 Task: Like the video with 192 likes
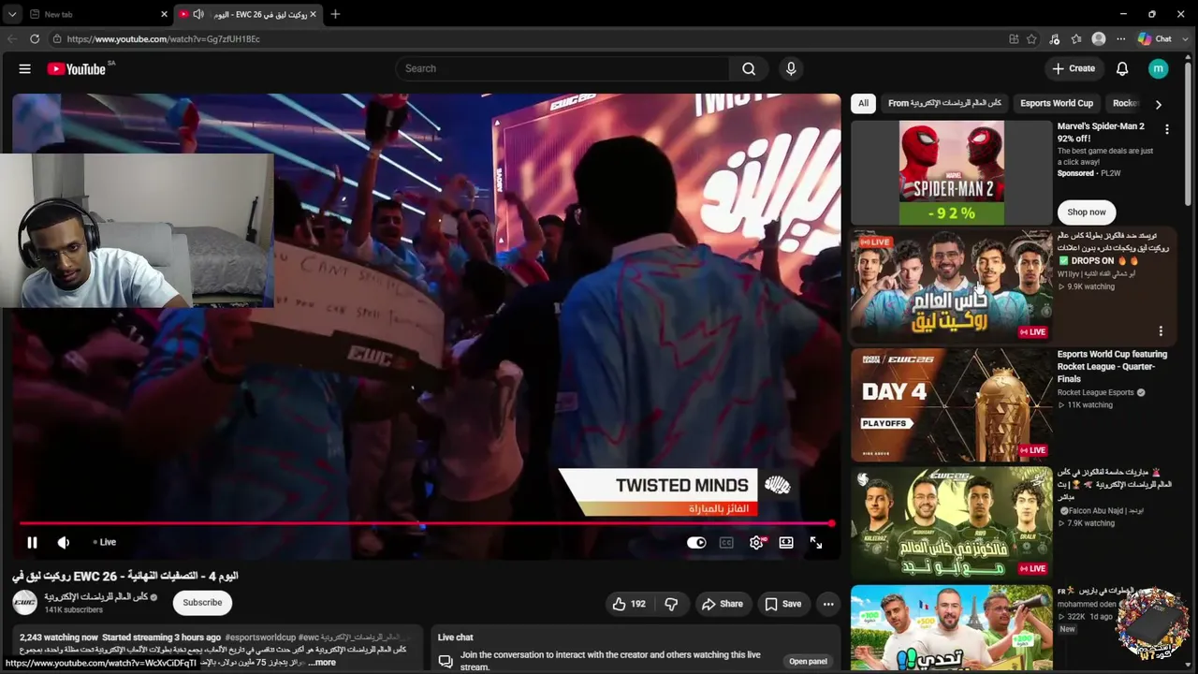(629, 604)
